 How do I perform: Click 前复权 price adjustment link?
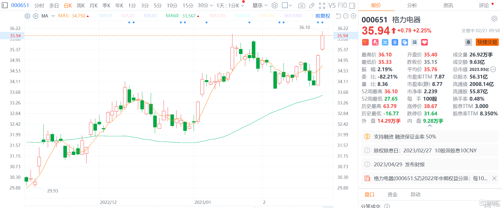pyautogui.click(x=323, y=16)
